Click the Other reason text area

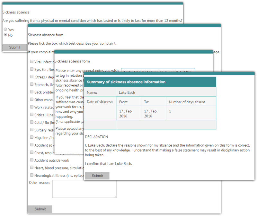(x=84, y=189)
